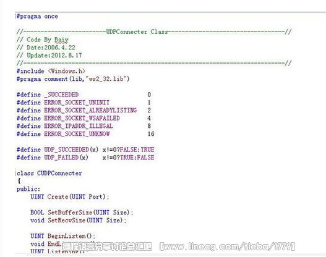Click the 'UDP_FAILED(x)' macro
The width and height of the screenshot is (326, 257).
[x=66, y=158]
